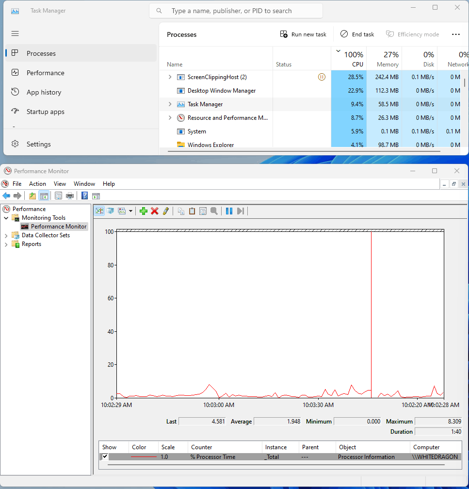Expand the Task Manager process row
469x489 pixels.
click(x=170, y=104)
